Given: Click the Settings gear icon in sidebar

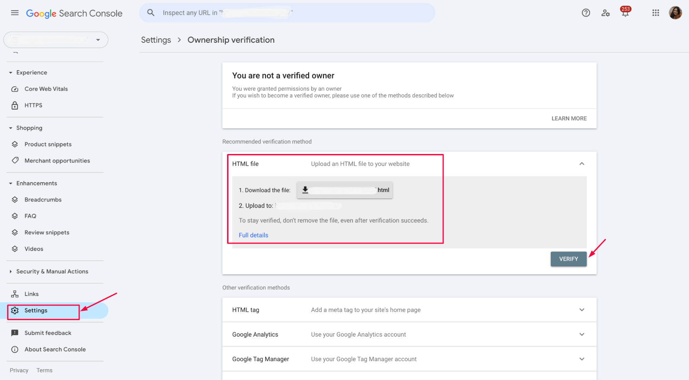Looking at the screenshot, I should (x=15, y=310).
